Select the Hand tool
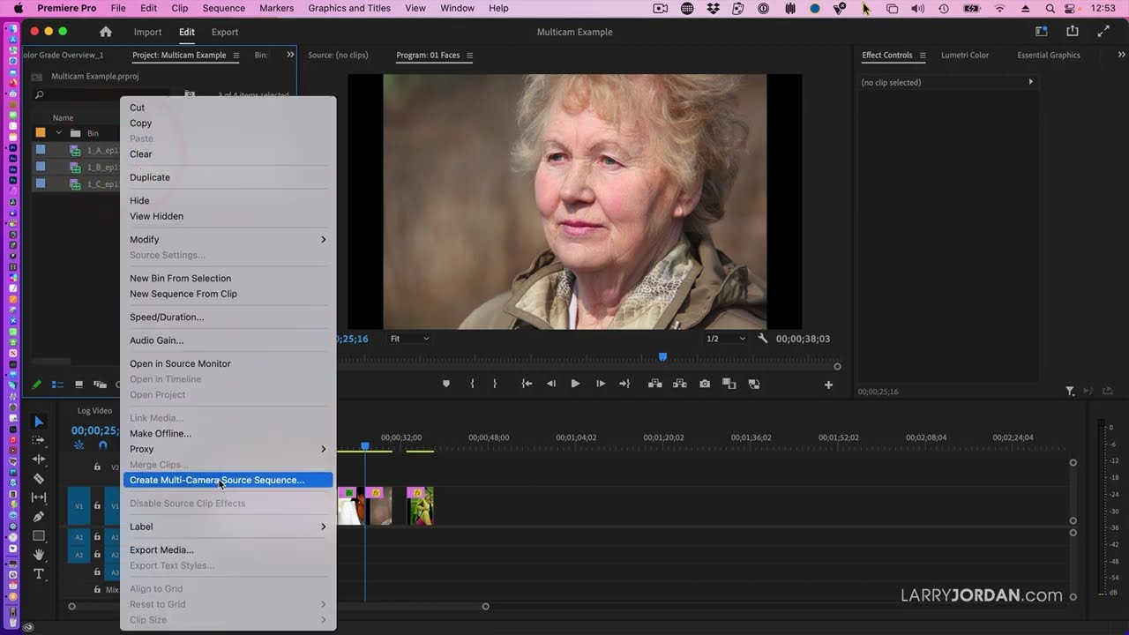 (x=39, y=555)
